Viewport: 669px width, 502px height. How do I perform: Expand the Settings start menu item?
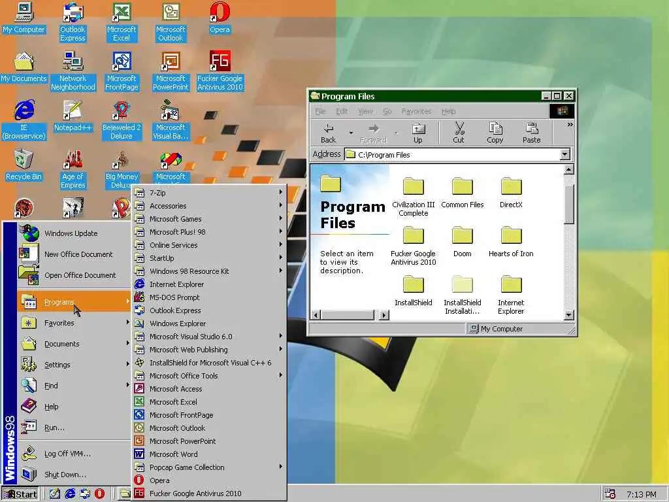[74, 365]
